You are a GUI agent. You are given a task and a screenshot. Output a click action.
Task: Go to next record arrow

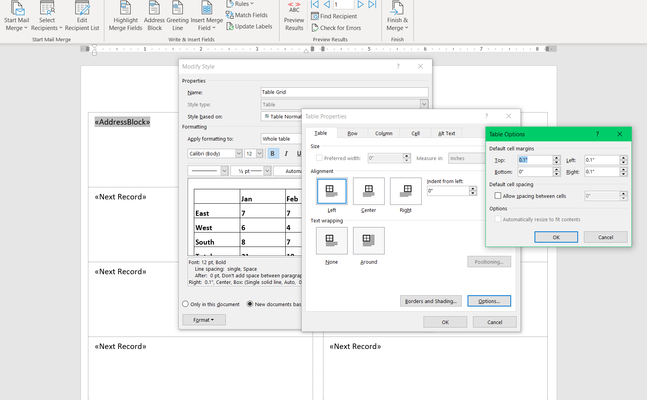360,4
